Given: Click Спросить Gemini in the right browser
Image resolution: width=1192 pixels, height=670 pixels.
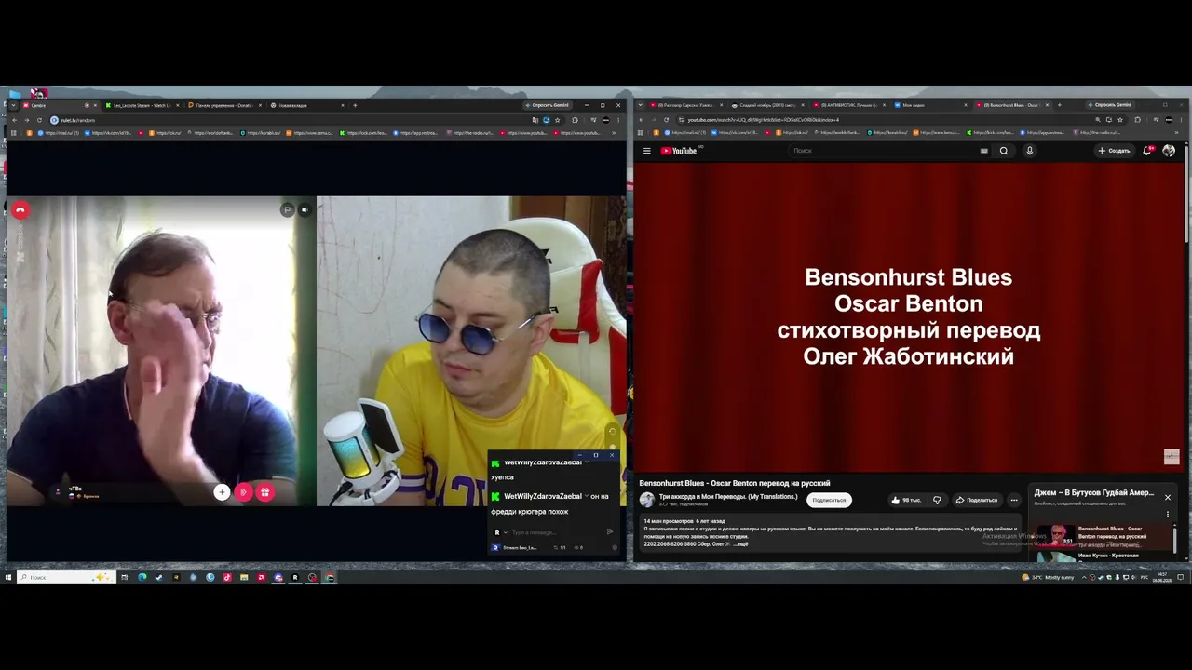Looking at the screenshot, I should (x=1110, y=105).
